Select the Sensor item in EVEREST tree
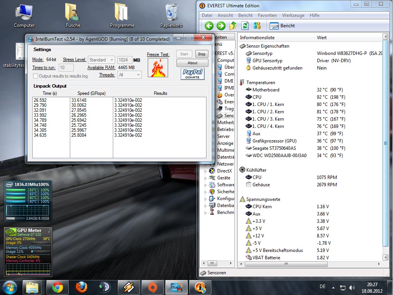Screen dimensions: 393x295 [225, 116]
